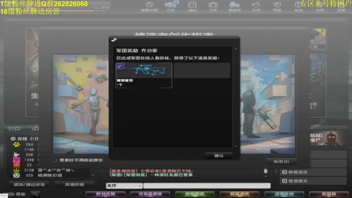Click the 军团消息 clan login chat line

(151, 175)
